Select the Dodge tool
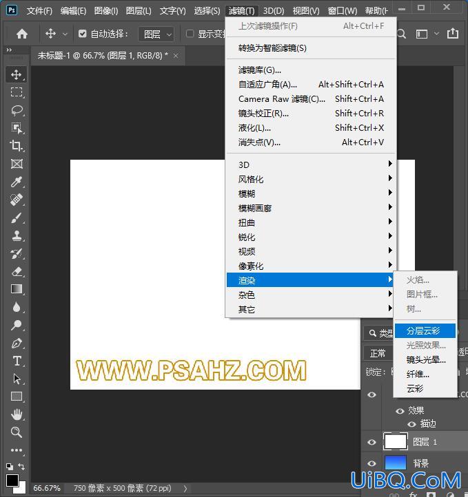The image size is (468, 497). click(x=16, y=325)
